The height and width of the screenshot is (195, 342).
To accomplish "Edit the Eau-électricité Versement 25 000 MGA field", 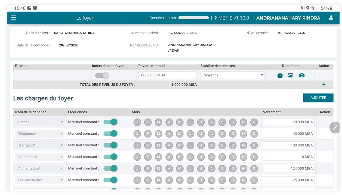I will 289,180.
